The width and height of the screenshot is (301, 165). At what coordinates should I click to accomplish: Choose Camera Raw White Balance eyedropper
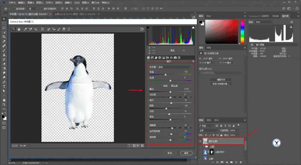pyautogui.click(x=25, y=29)
